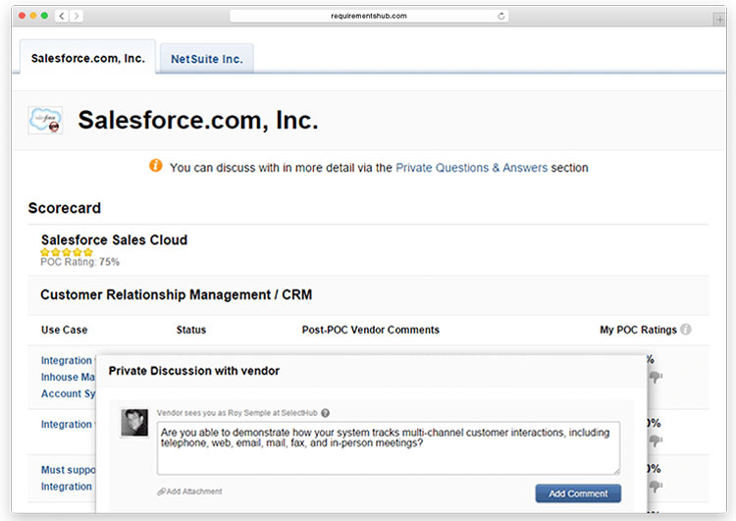Viewport: 736px width, 521px height.
Task: Click the five-star rating under Sales Cloud
Action: 67,252
